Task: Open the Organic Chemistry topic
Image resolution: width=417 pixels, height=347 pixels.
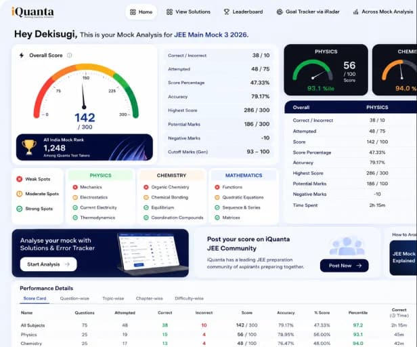Action: pyautogui.click(x=167, y=187)
